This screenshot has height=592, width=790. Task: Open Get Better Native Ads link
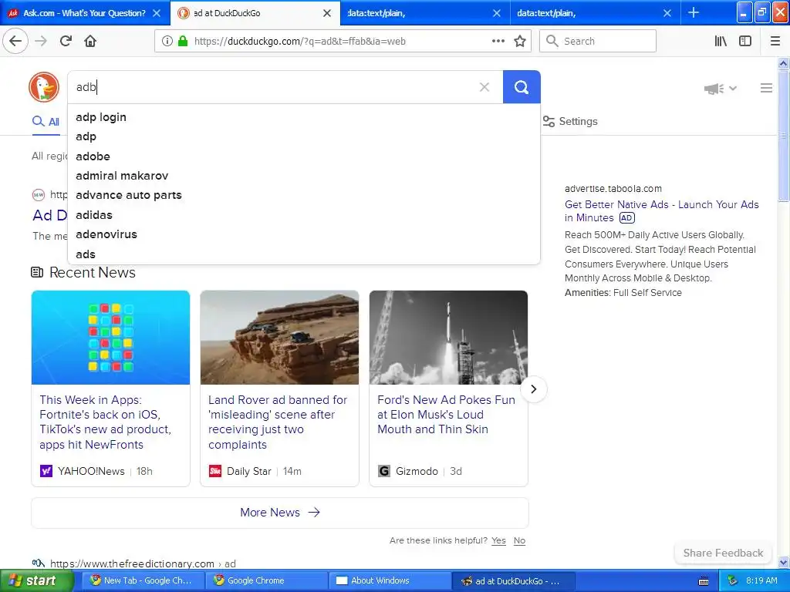[x=661, y=211]
